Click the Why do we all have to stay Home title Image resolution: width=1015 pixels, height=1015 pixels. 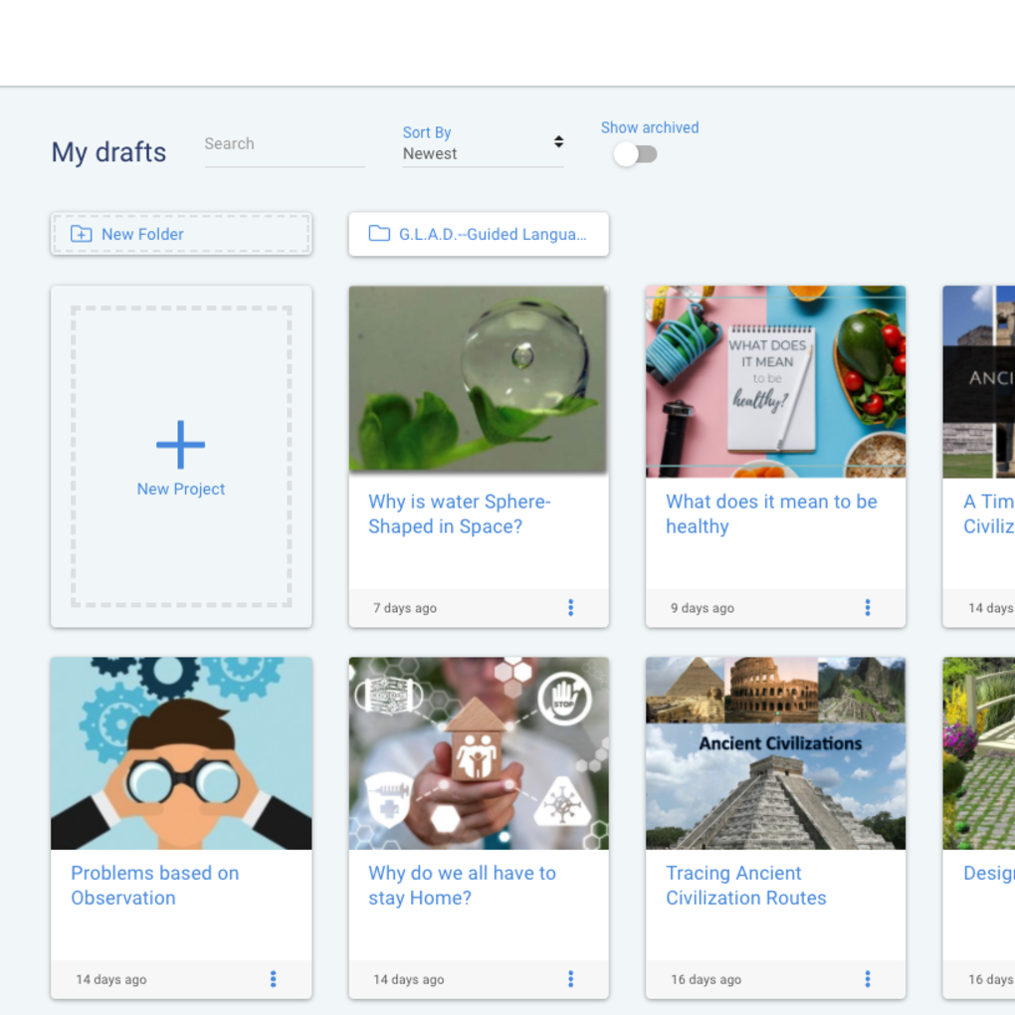[462, 885]
